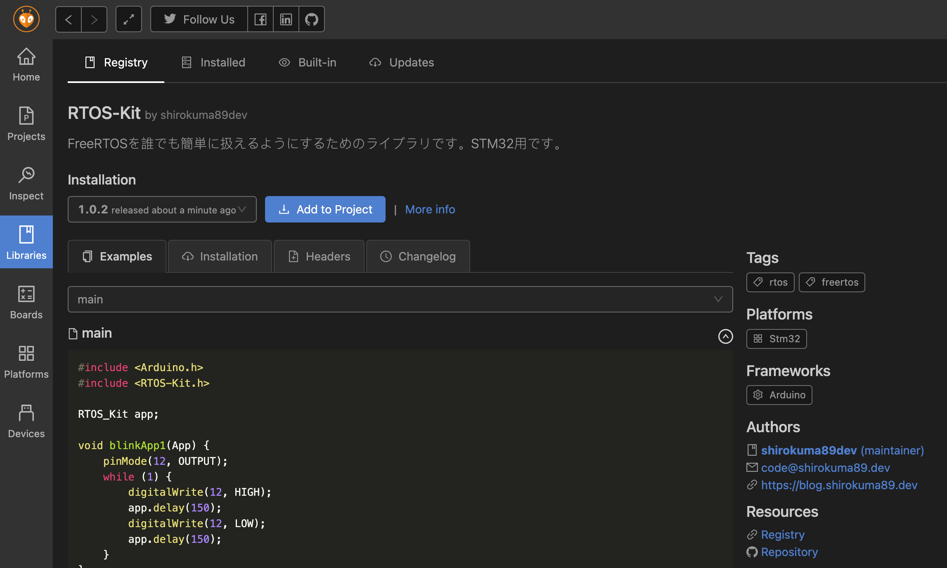Viewport: 947px width, 568px height.
Task: Navigate back with the arrow button
Action: click(68, 19)
